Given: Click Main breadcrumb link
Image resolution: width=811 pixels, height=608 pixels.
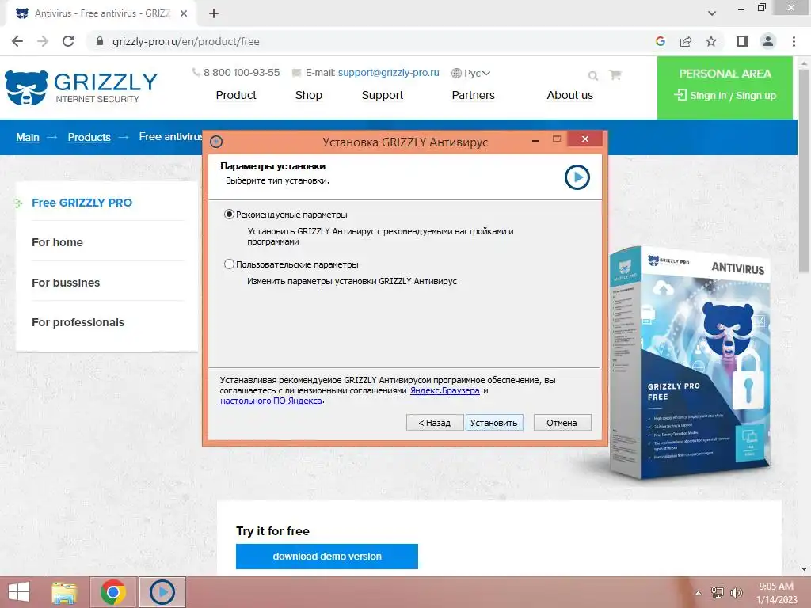Looking at the screenshot, I should point(28,137).
